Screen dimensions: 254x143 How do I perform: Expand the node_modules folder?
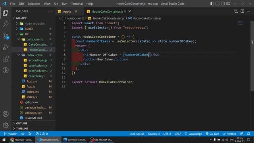[x=17, y=23]
